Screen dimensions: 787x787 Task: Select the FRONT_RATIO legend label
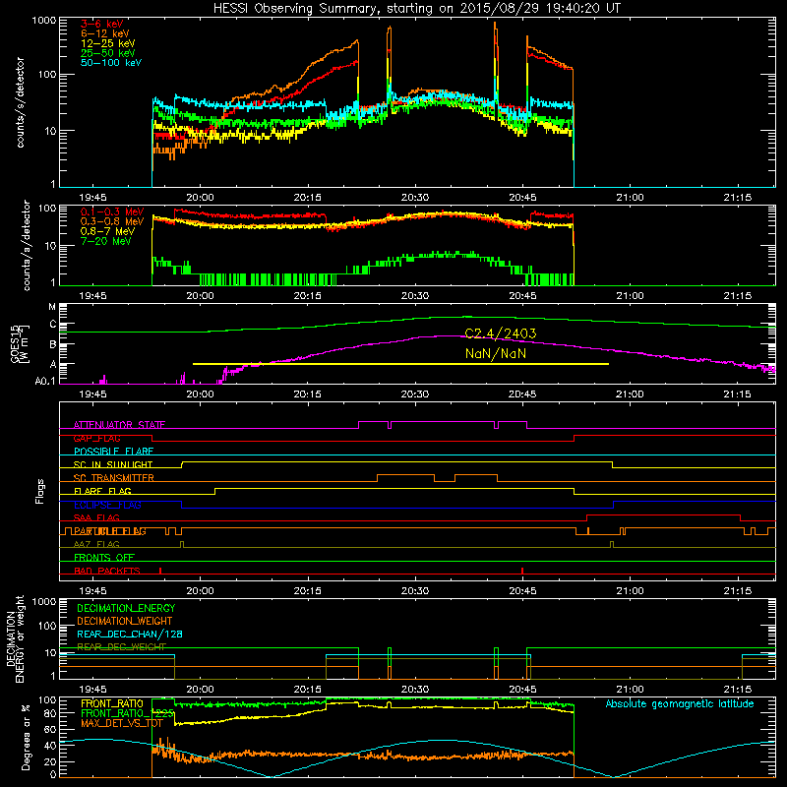pos(112,703)
